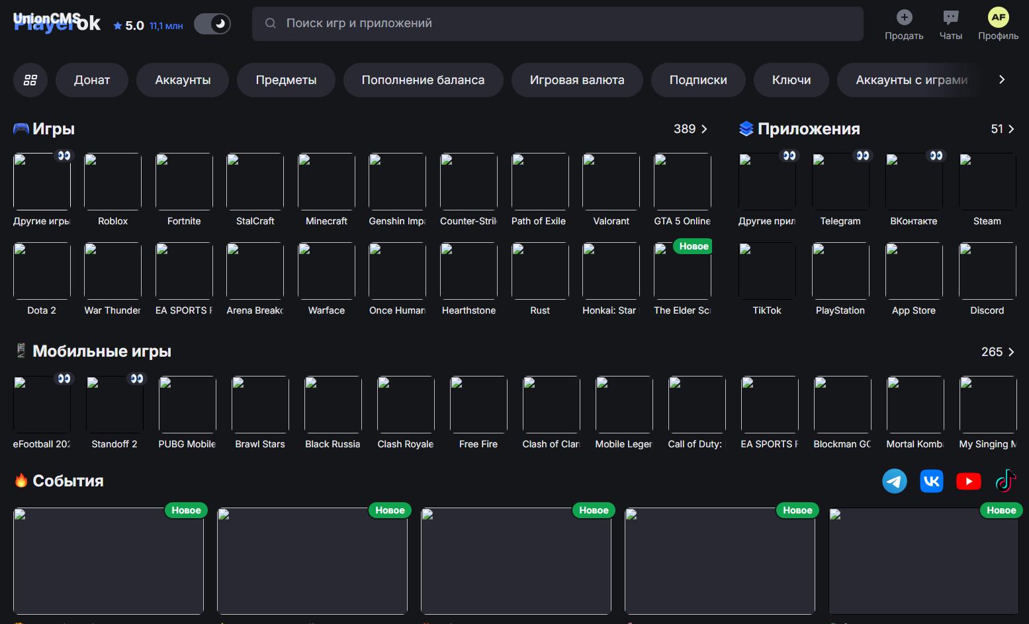The image size is (1029, 624).
Task: Open the StalCraft game tile
Action: pos(255,191)
